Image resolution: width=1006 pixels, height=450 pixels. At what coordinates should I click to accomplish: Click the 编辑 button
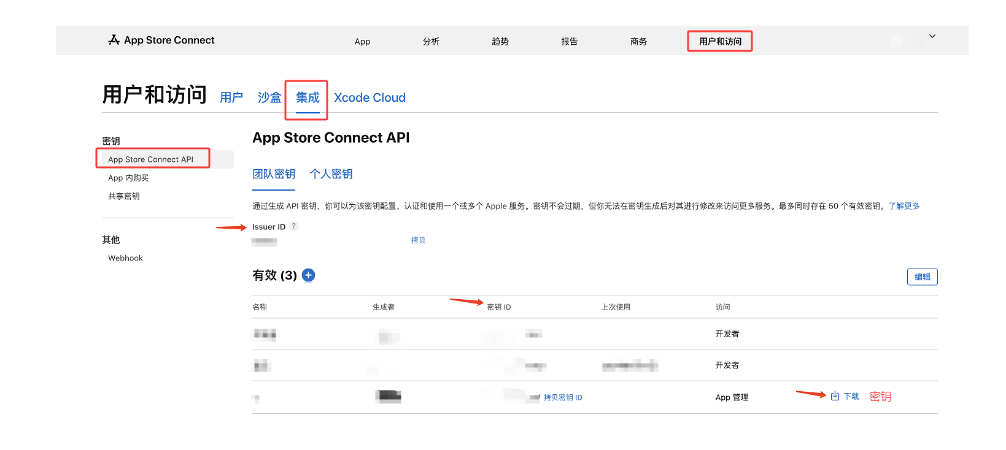[922, 276]
